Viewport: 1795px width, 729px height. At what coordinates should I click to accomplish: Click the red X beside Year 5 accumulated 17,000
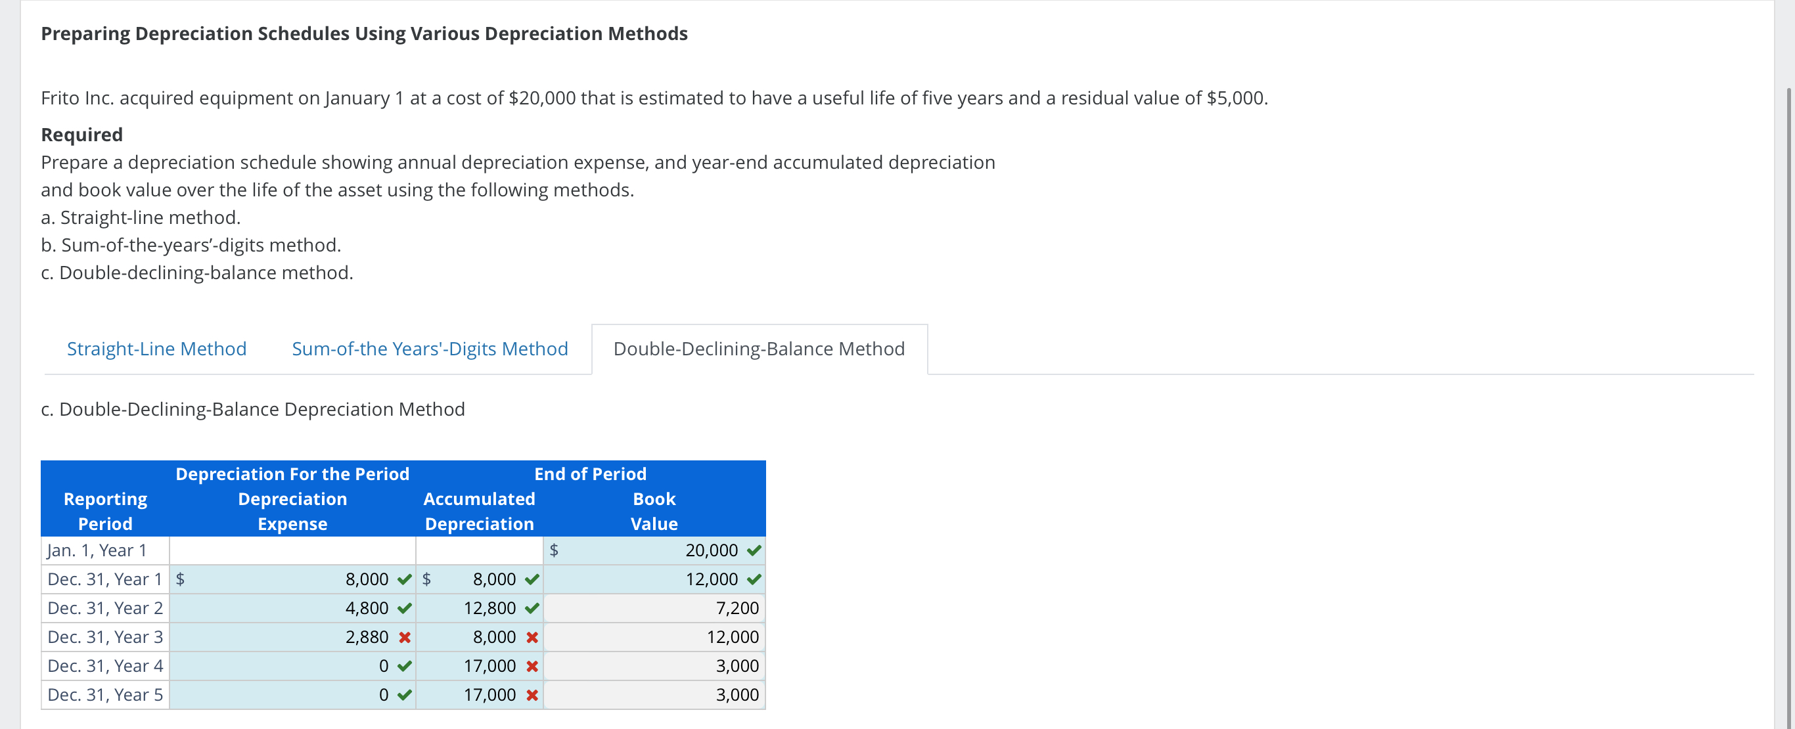point(532,694)
